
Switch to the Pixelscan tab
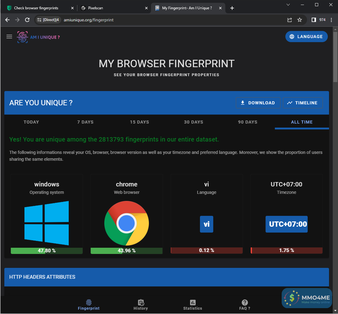[x=114, y=8]
